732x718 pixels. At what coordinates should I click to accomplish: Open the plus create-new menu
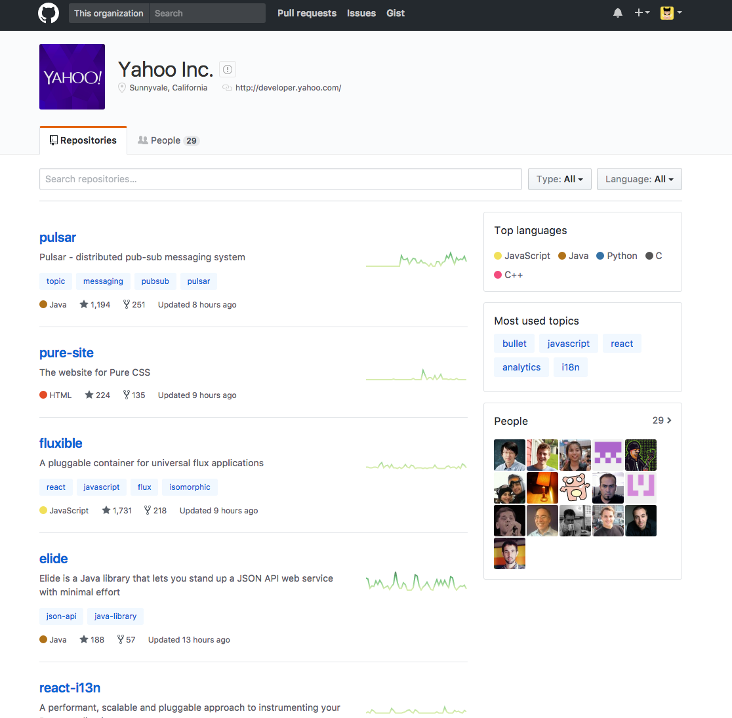pos(642,13)
